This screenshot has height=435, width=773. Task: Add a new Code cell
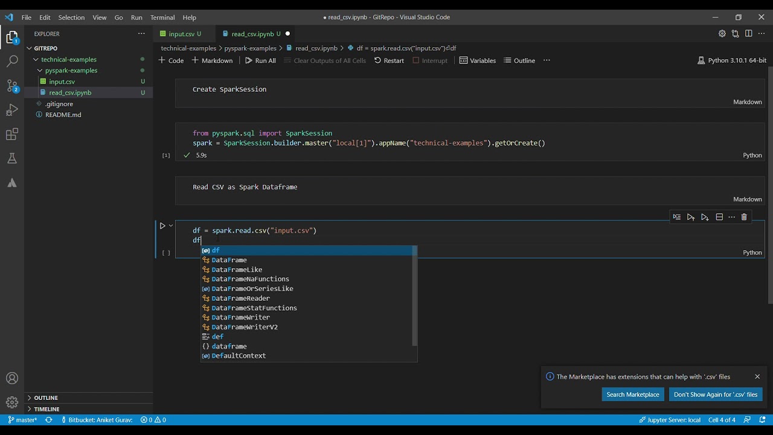[171, 60]
